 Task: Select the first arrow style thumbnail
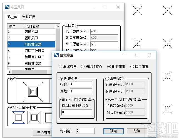19,117
